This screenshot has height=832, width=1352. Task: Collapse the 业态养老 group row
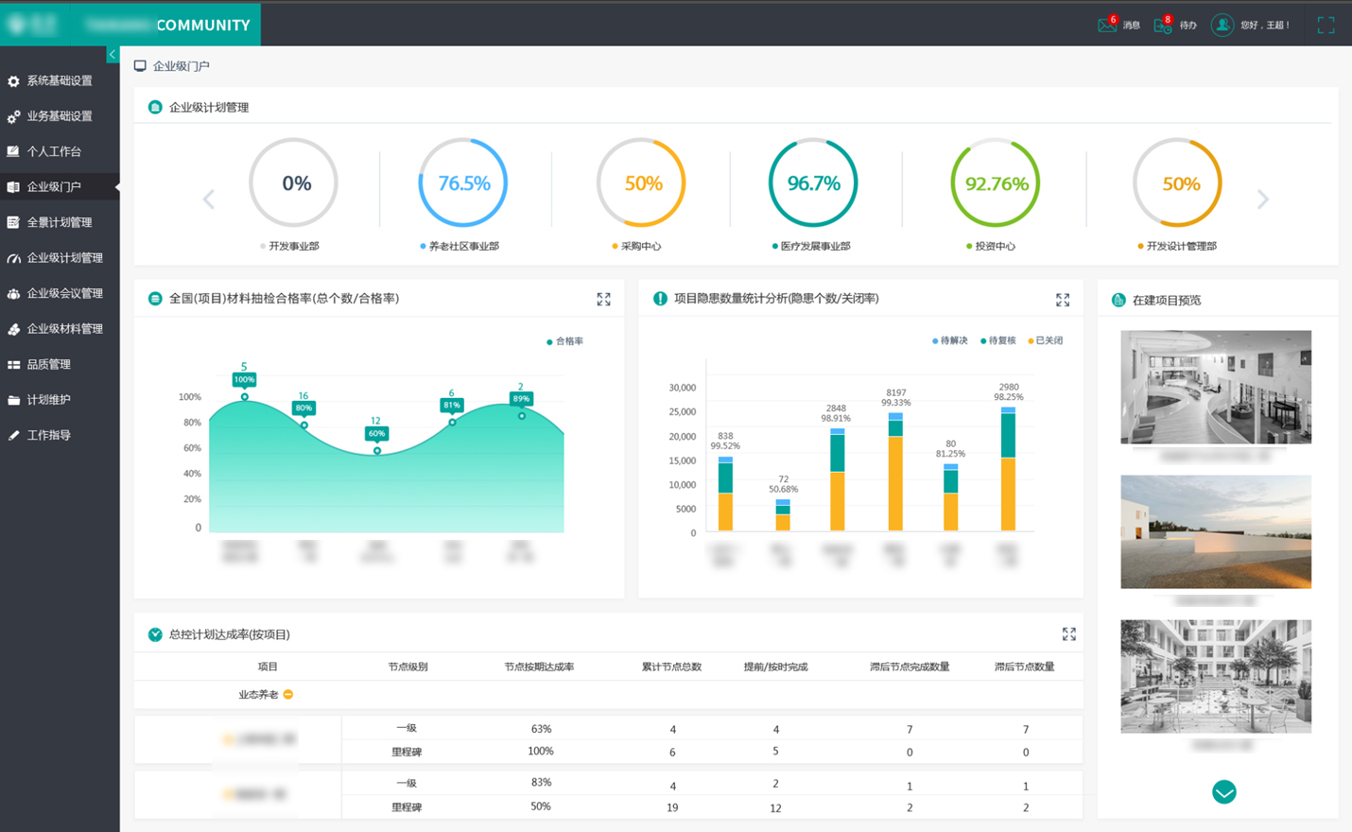click(288, 695)
